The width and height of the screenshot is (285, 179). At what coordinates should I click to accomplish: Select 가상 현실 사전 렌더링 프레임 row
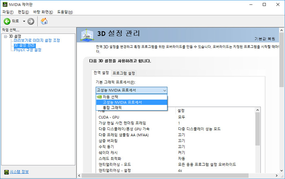click(x=176, y=123)
